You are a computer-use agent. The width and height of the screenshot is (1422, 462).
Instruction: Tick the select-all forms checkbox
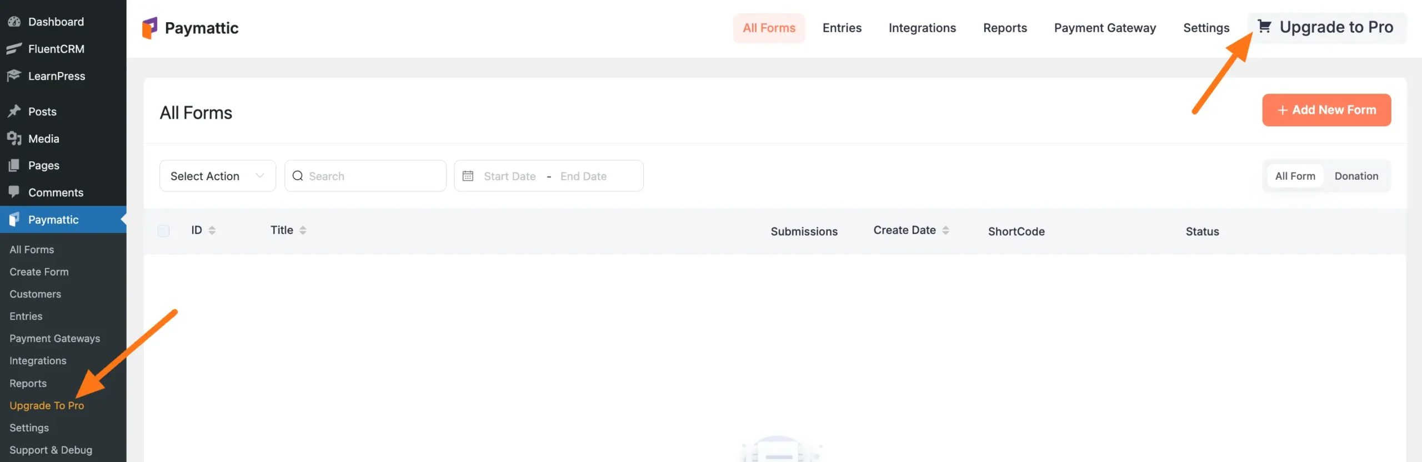(163, 231)
